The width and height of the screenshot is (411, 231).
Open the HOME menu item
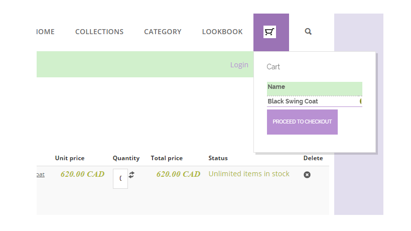pos(45,32)
